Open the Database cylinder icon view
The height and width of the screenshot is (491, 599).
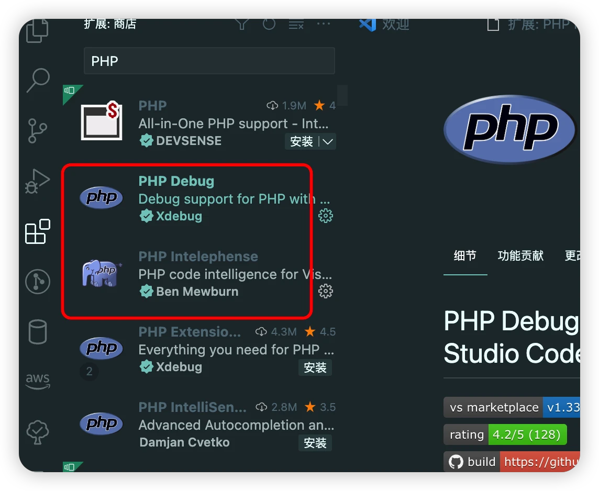(x=38, y=332)
